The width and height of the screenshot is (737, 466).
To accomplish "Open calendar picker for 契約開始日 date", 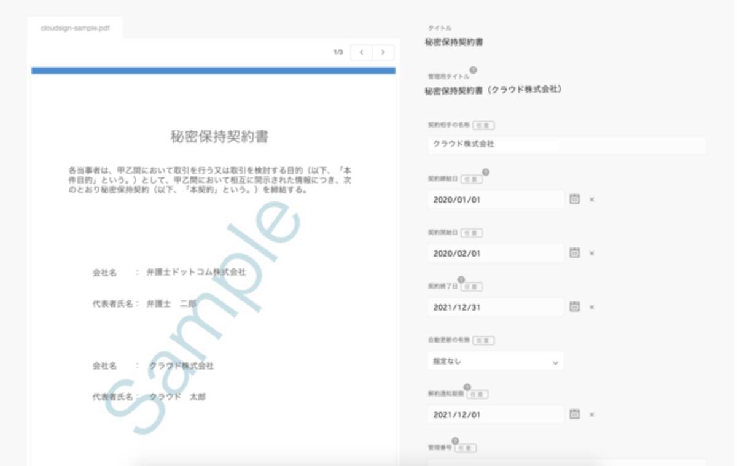I will (x=574, y=252).
